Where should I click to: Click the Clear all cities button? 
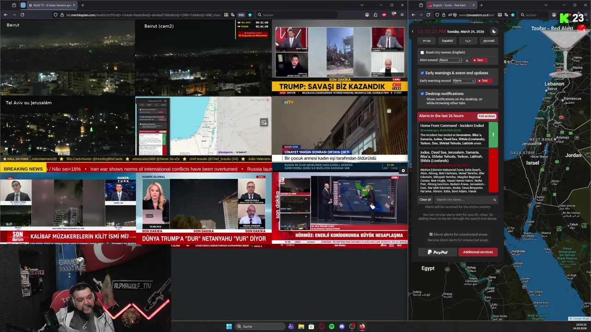click(x=425, y=200)
